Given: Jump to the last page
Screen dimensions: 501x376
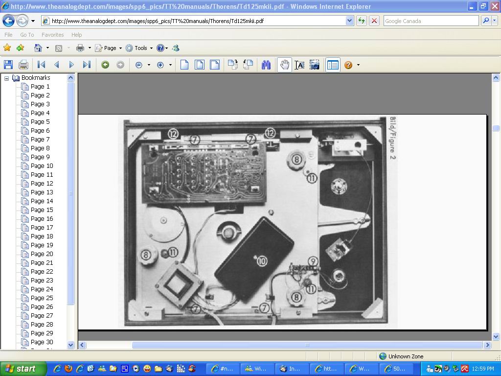Looking at the screenshot, I should pos(87,65).
